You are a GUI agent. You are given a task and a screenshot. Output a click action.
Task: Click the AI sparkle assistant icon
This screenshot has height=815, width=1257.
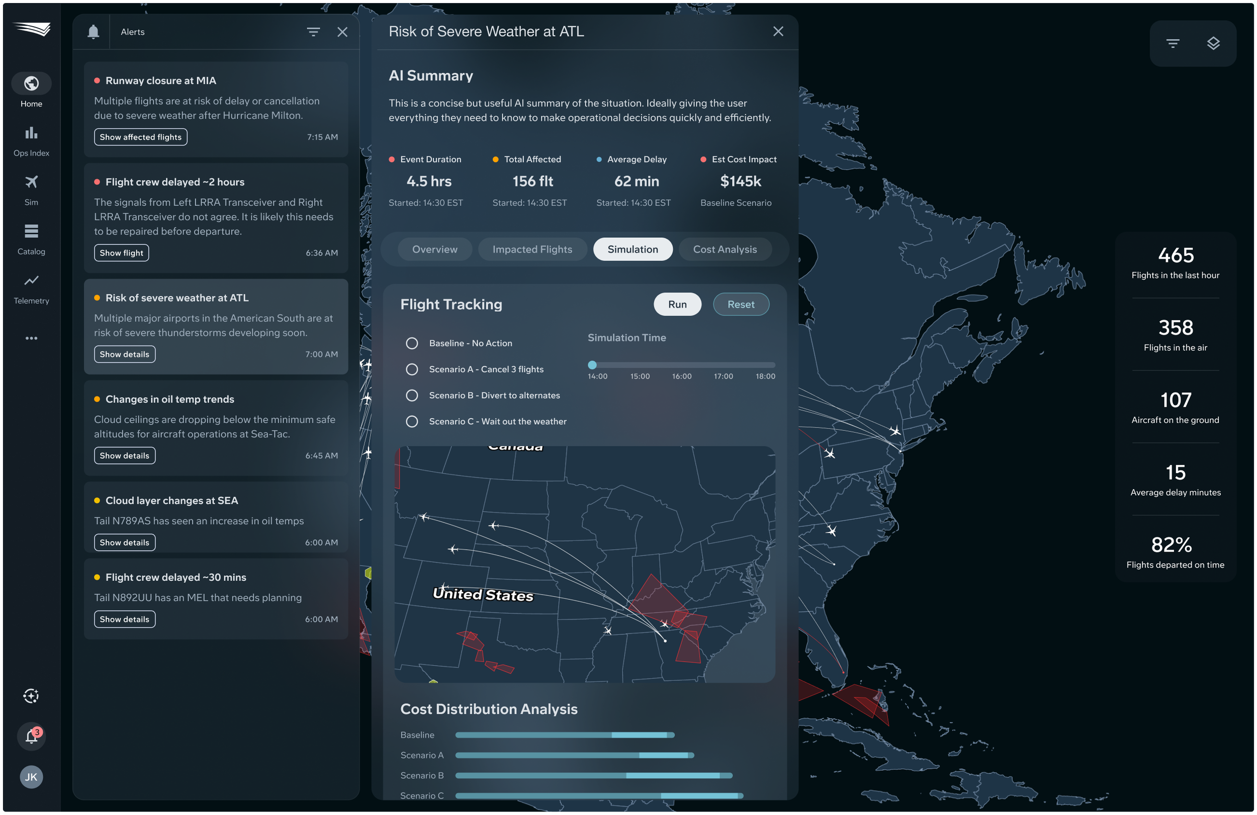click(31, 696)
